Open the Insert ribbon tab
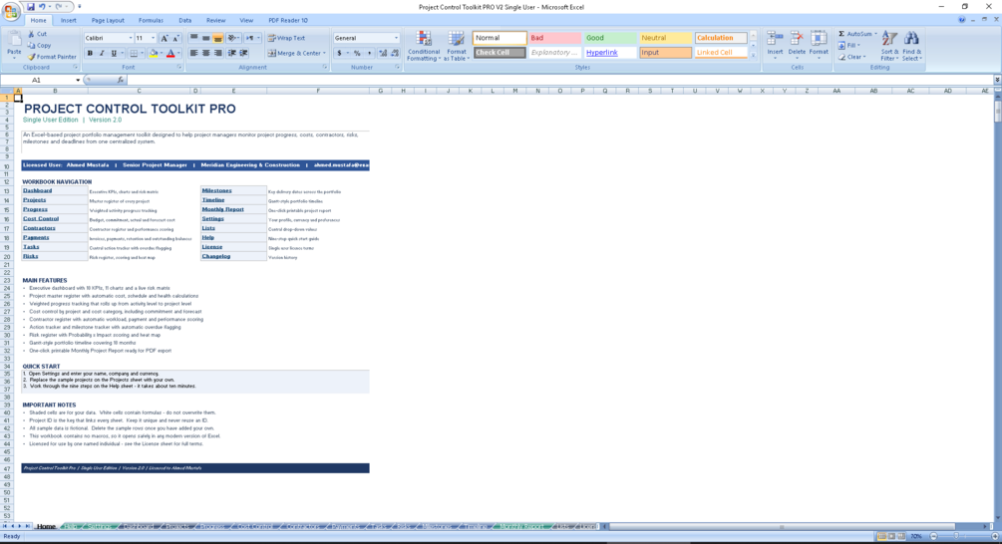 pyautogui.click(x=69, y=21)
